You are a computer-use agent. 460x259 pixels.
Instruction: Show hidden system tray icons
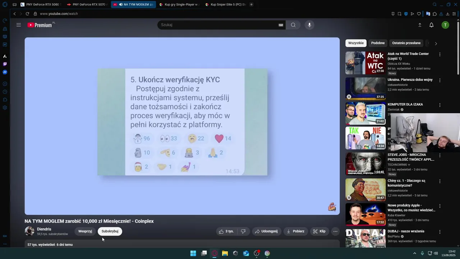[414, 253]
